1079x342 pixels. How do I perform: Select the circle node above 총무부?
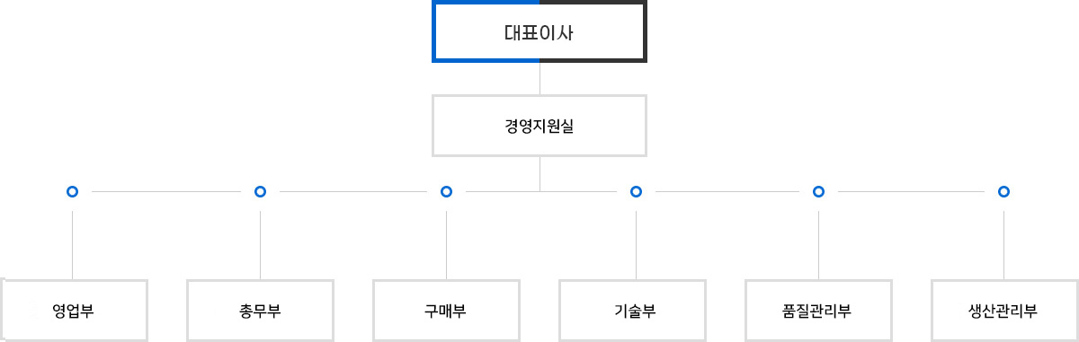pos(260,191)
